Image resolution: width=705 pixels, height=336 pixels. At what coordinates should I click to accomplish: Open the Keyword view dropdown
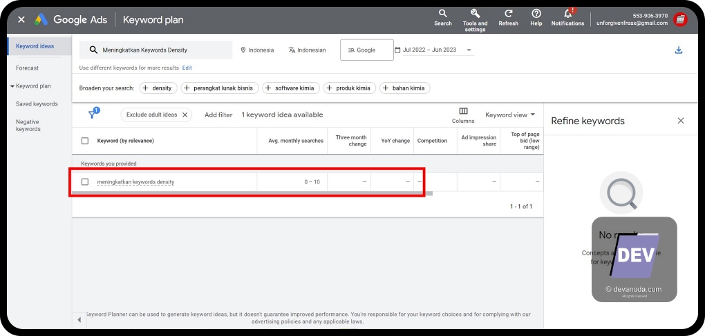tap(510, 115)
